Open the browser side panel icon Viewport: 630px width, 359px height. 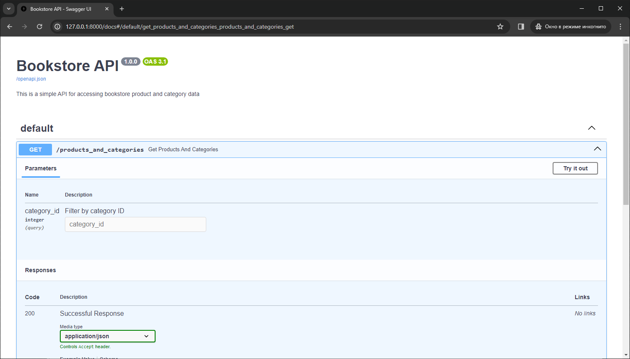521,26
